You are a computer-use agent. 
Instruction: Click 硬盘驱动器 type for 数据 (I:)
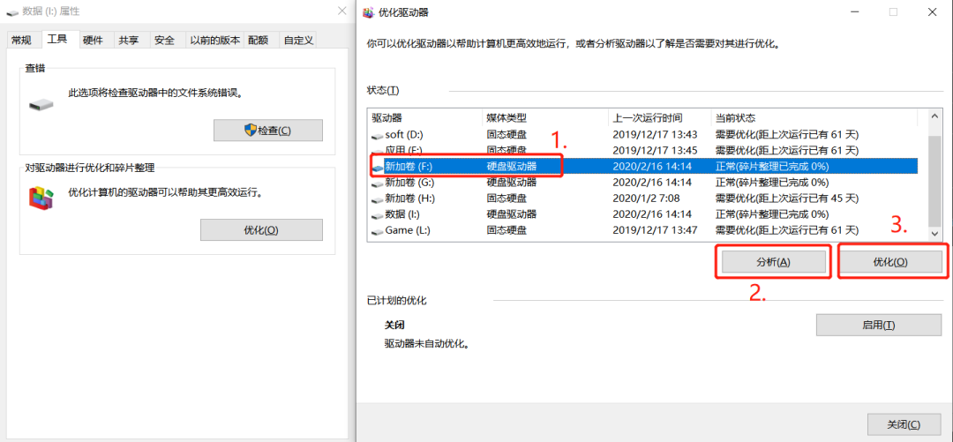coord(511,214)
